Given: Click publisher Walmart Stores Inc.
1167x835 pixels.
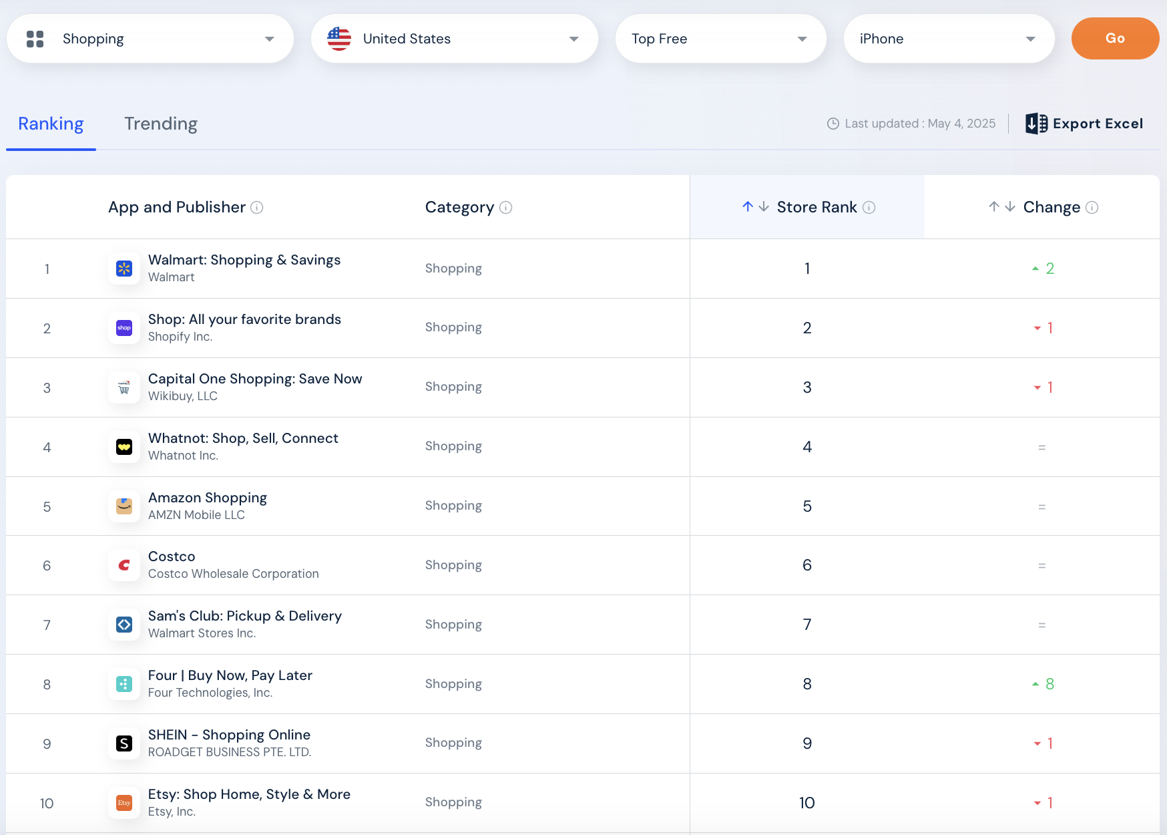Looking at the screenshot, I should coord(202,633).
